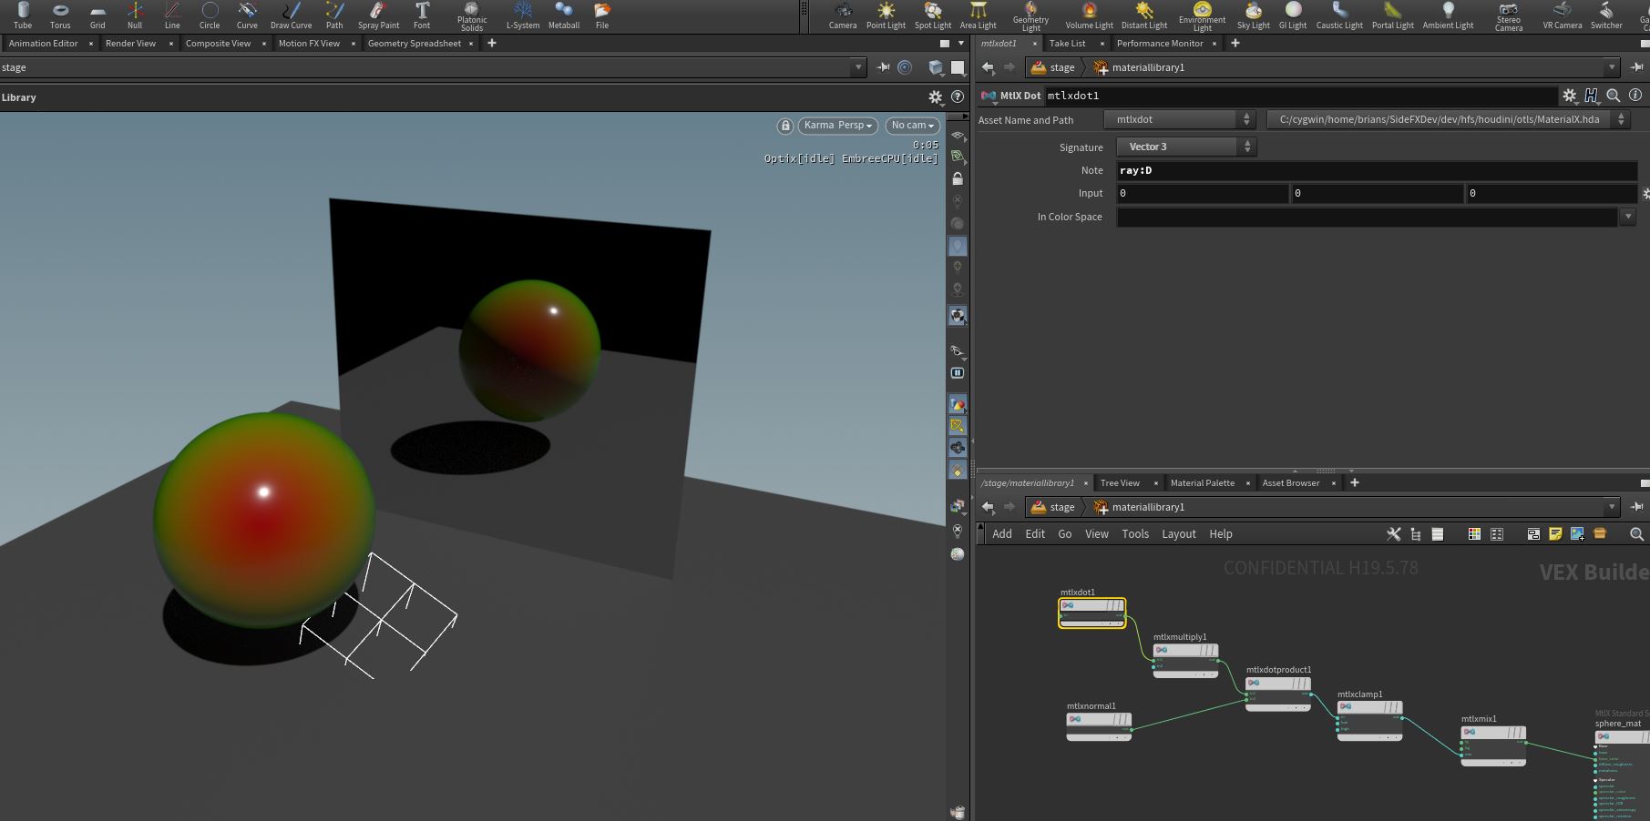Add a Point Light from shelf
Image resolution: width=1650 pixels, height=821 pixels.
(x=886, y=15)
